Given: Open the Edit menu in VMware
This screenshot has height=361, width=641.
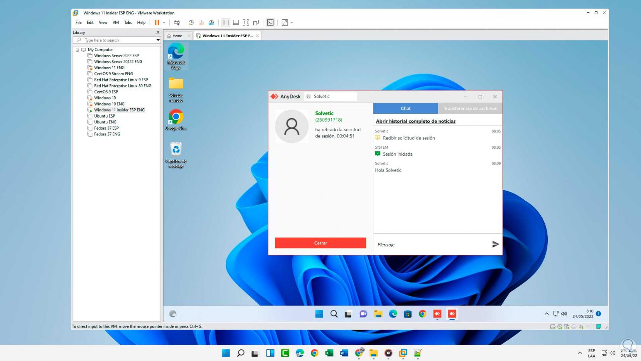Looking at the screenshot, I should [90, 23].
